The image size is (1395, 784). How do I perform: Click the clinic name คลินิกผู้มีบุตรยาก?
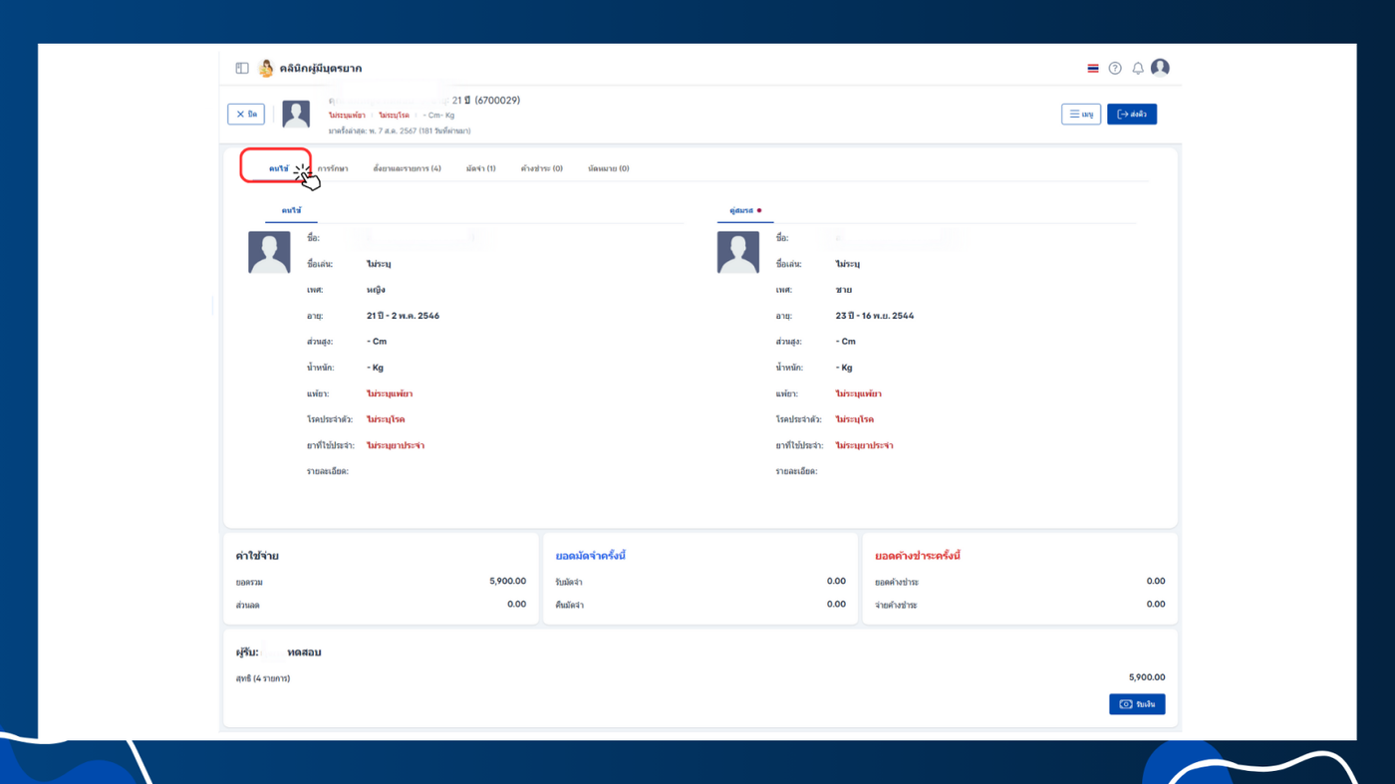point(321,69)
